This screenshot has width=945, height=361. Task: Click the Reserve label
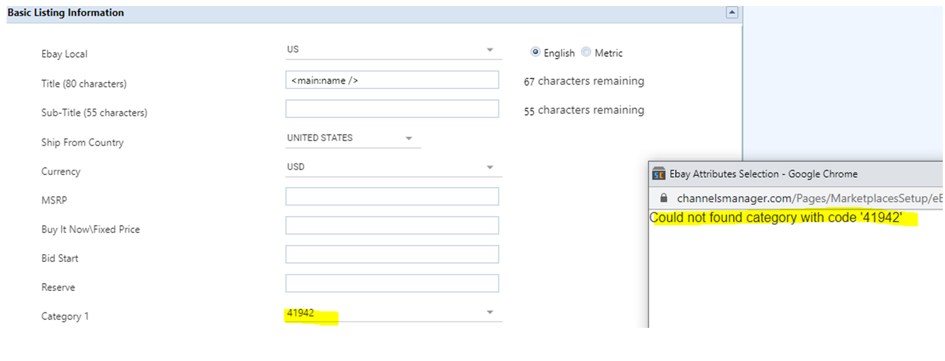[x=58, y=287]
